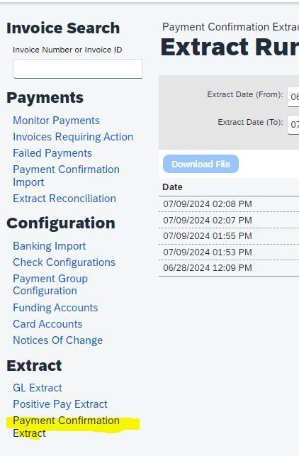Open Positive Pay Extract
The width and height of the screenshot is (299, 456).
coord(60,404)
